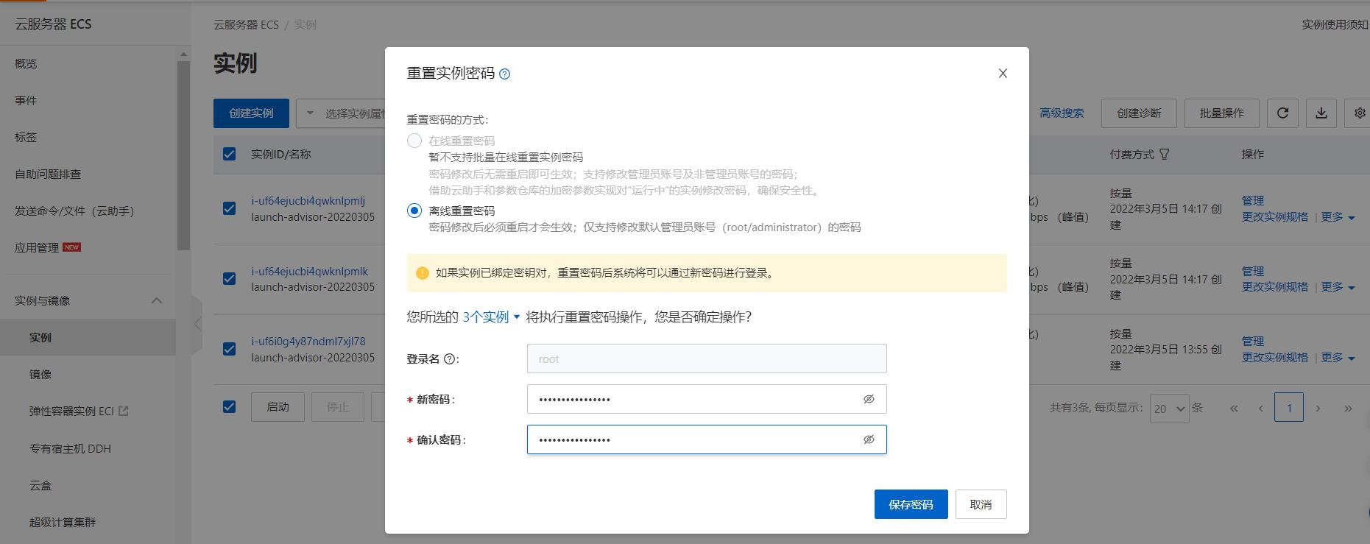Click the external link icon beside 弹性容器实例 ECI
This screenshot has height=544, width=1370.
point(124,411)
